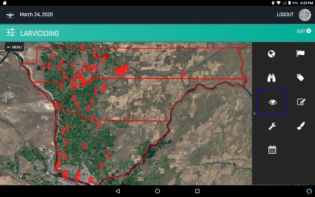This screenshot has height=197, width=315.
Task: Activate the binoculars search tool
Action: click(x=271, y=78)
